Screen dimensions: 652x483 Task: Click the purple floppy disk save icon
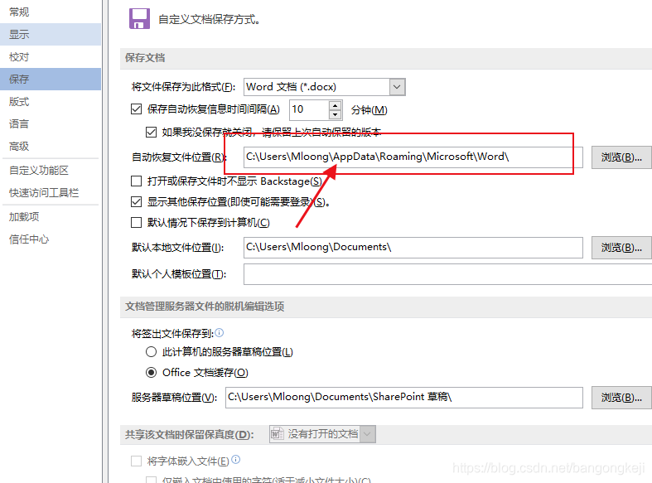(x=139, y=19)
